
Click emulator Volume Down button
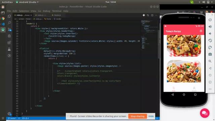tap(210, 34)
